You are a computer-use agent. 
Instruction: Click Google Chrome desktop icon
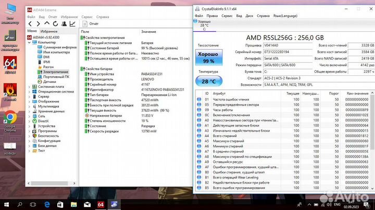[10, 122]
